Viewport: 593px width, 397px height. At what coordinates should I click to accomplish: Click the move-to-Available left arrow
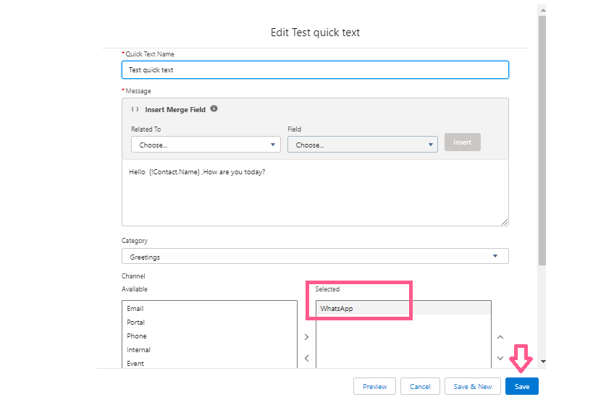[306, 358]
